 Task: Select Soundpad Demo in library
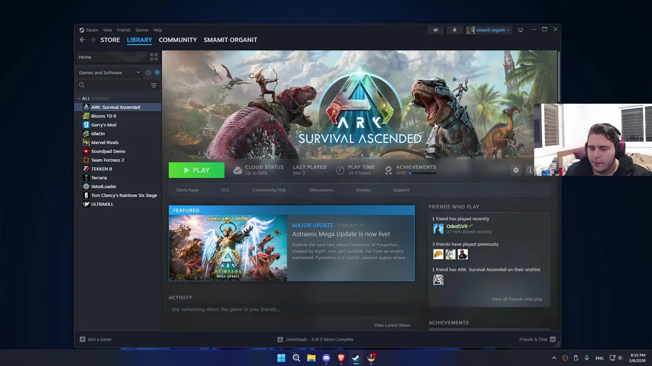118,151
